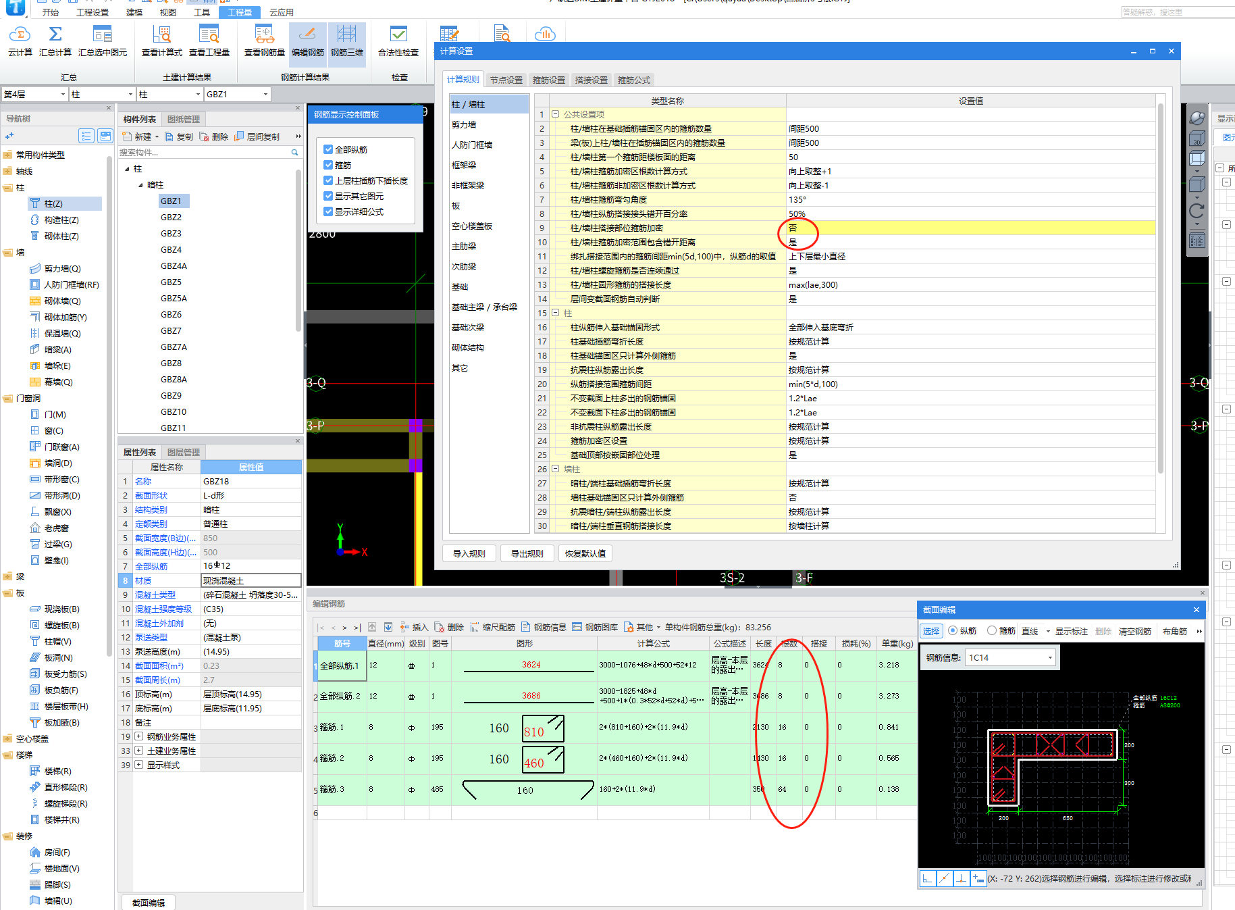Switch navigation panel to list view icon
Image resolution: width=1235 pixels, height=910 pixels.
pos(86,136)
